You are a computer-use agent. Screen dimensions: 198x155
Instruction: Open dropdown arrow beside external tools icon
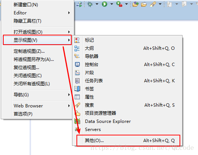click(126, 4)
